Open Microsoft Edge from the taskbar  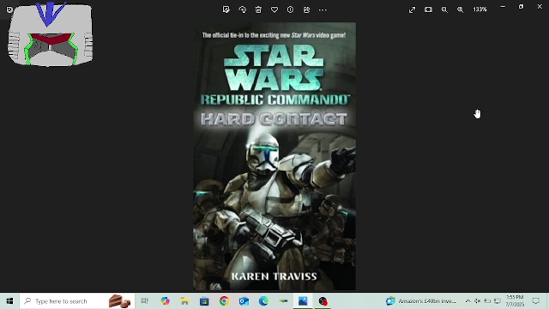[263, 301]
